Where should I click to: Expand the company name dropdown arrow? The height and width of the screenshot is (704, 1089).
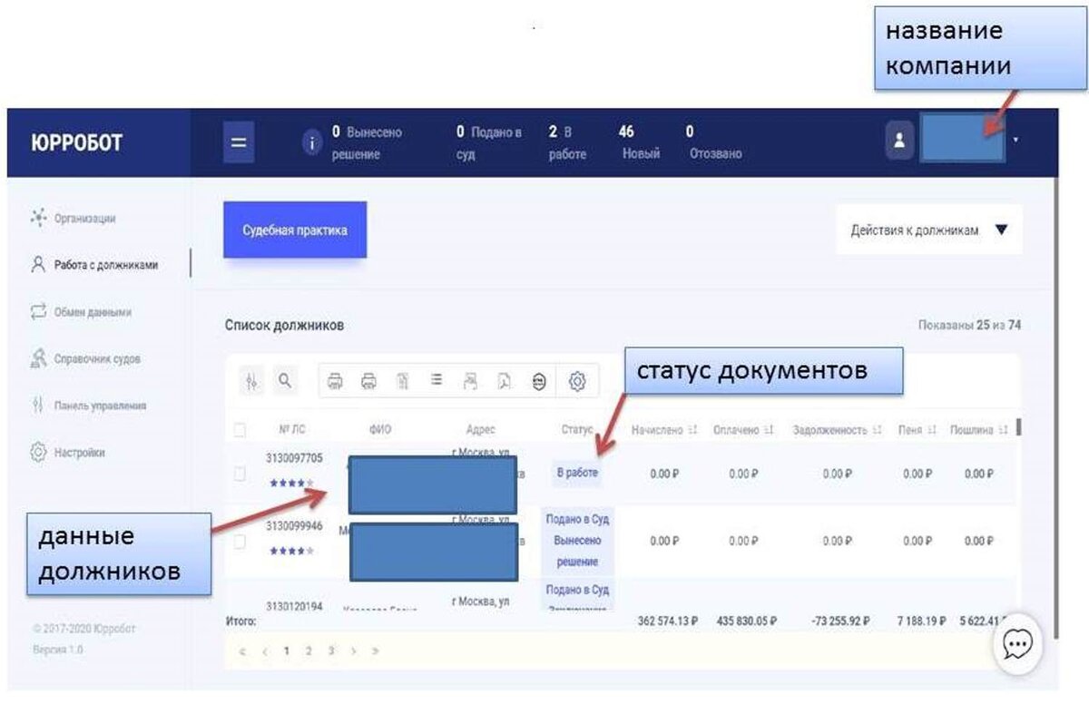coord(1017,142)
